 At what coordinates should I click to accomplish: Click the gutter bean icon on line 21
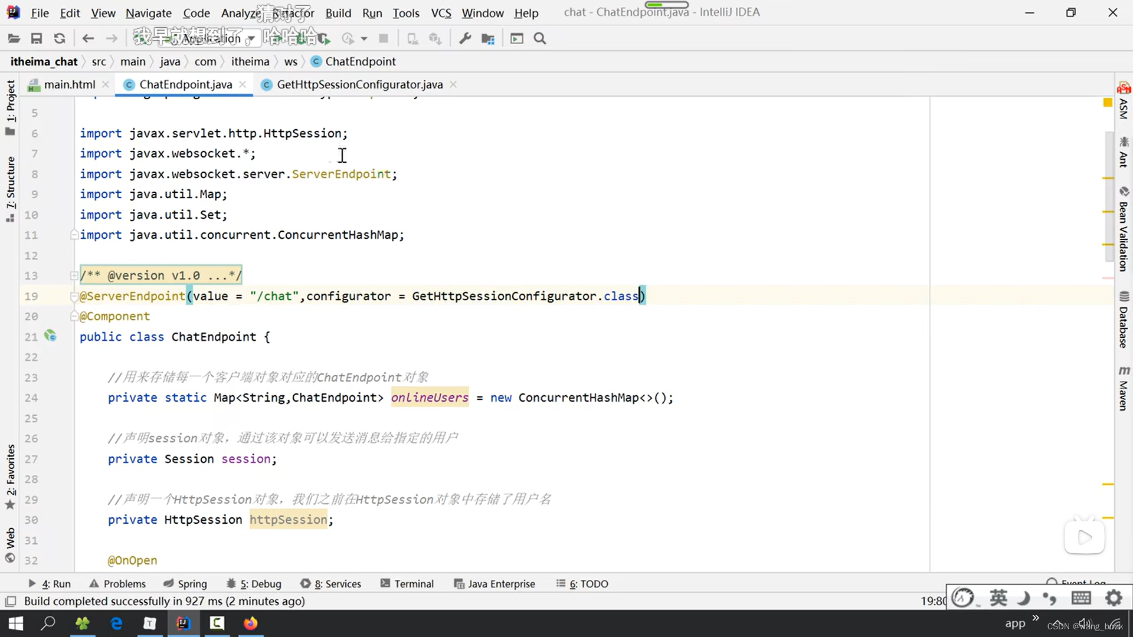pos(51,336)
